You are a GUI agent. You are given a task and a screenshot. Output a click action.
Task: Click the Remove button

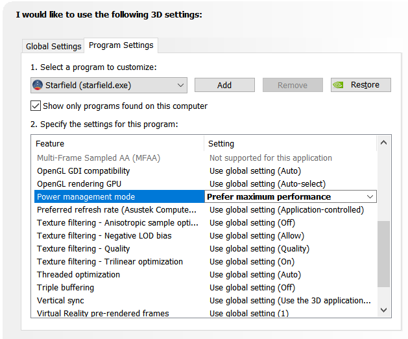click(293, 85)
